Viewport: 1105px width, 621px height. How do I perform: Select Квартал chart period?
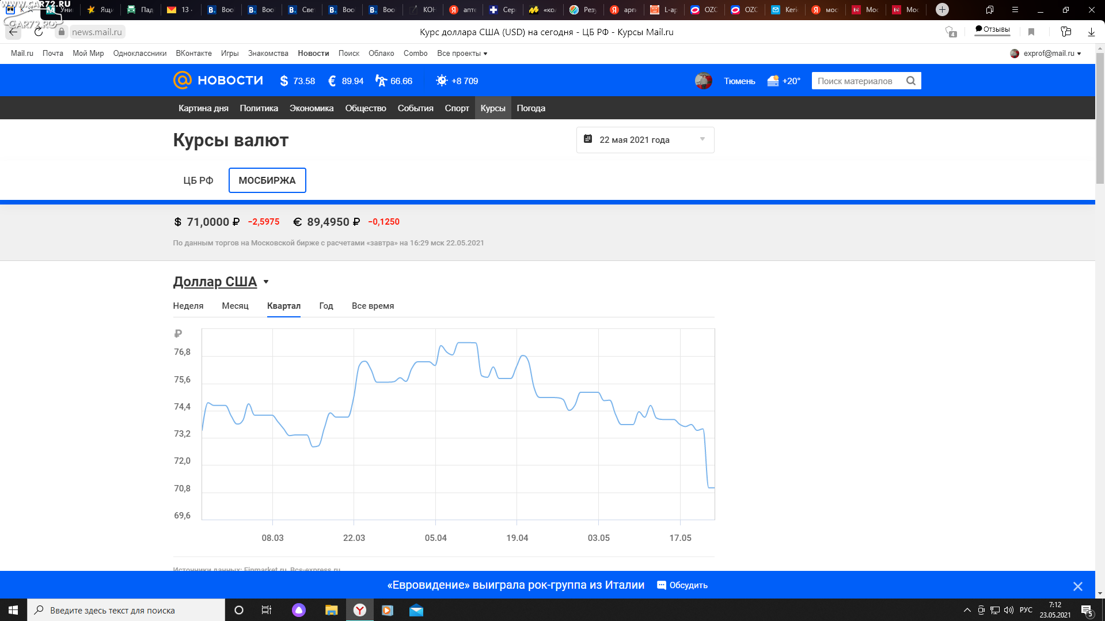coord(284,306)
